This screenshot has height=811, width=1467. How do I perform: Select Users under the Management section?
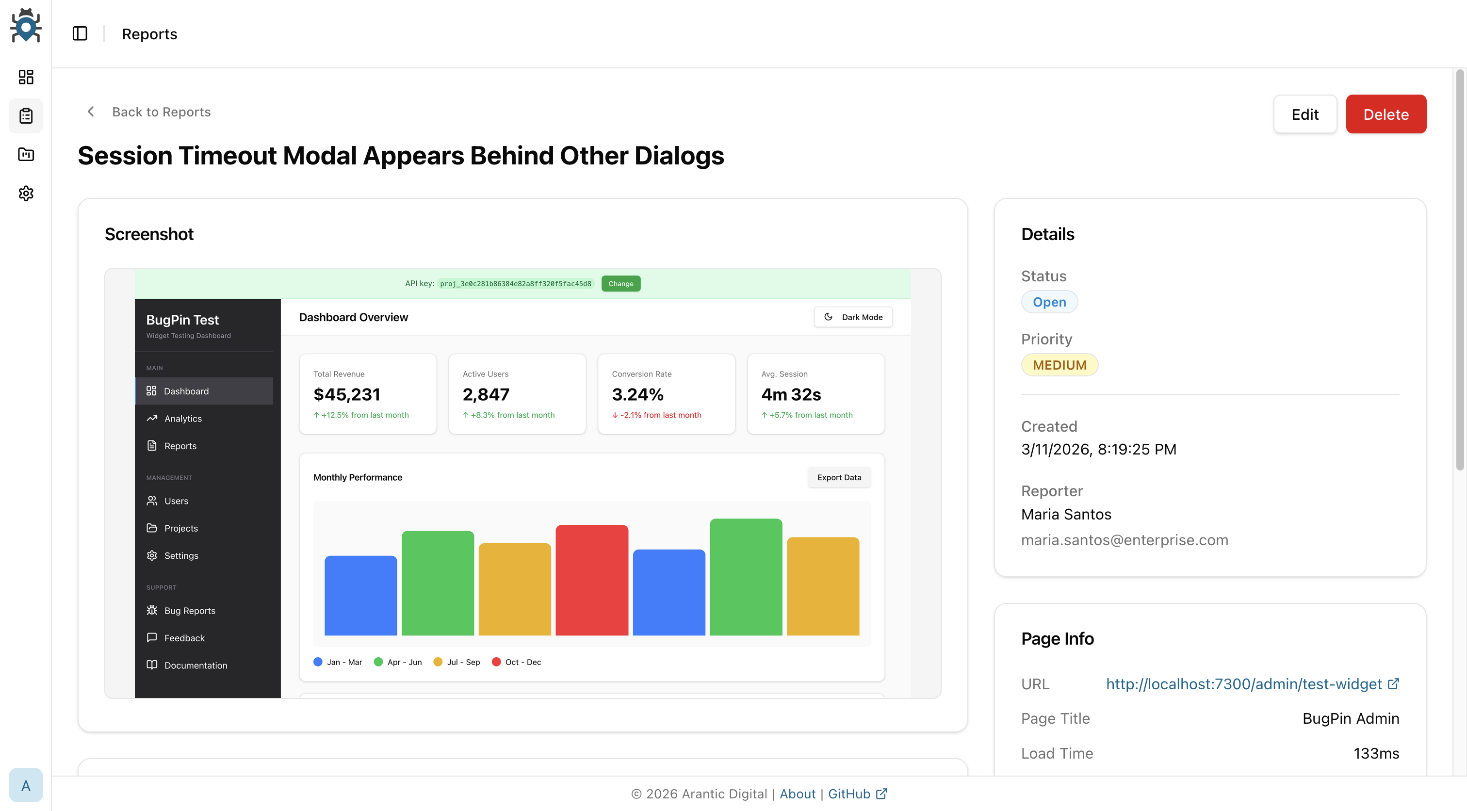(176, 501)
